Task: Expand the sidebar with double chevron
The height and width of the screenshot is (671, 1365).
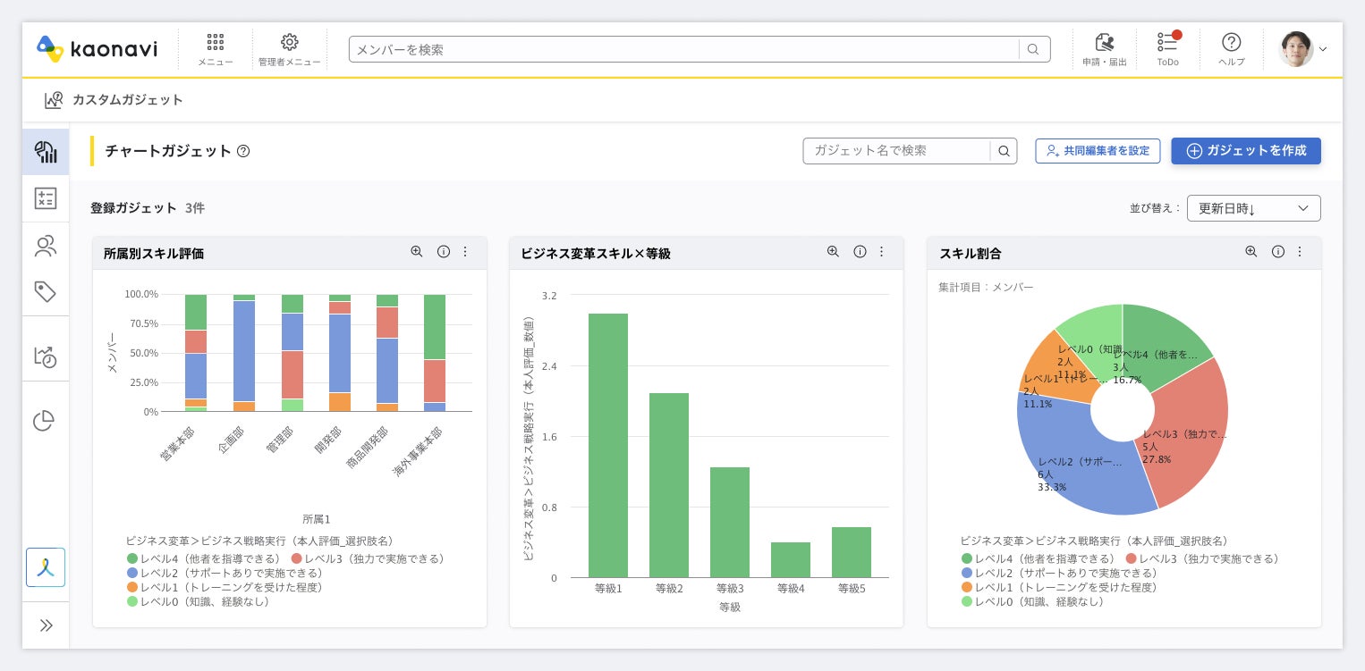Action: point(46,625)
